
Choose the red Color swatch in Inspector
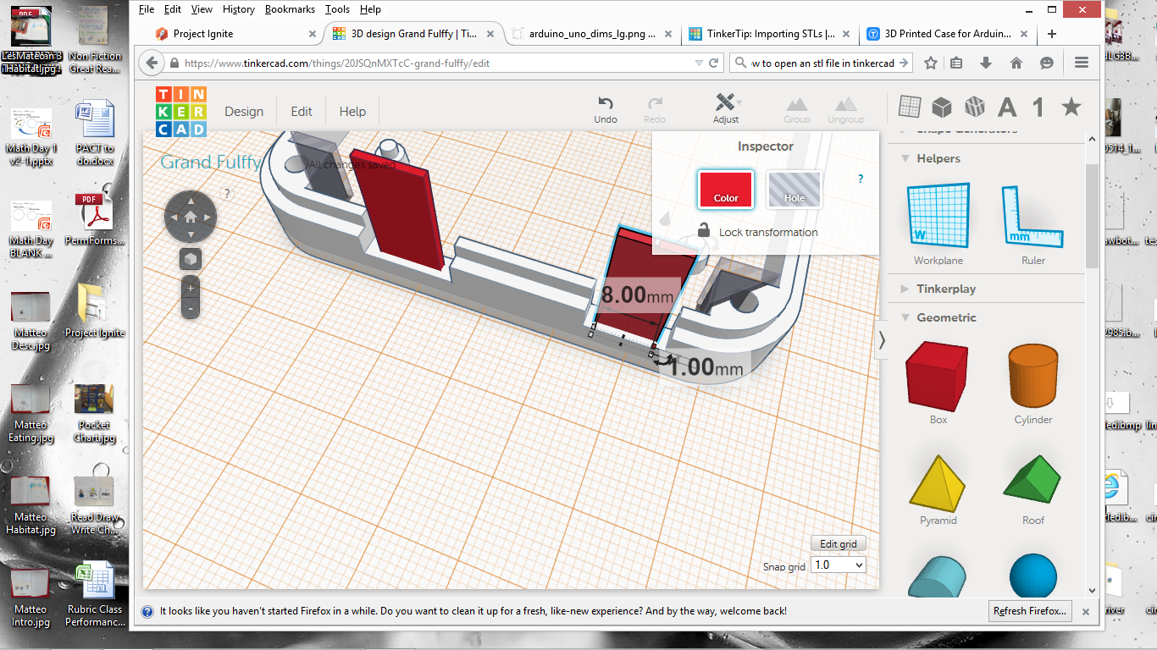(726, 190)
